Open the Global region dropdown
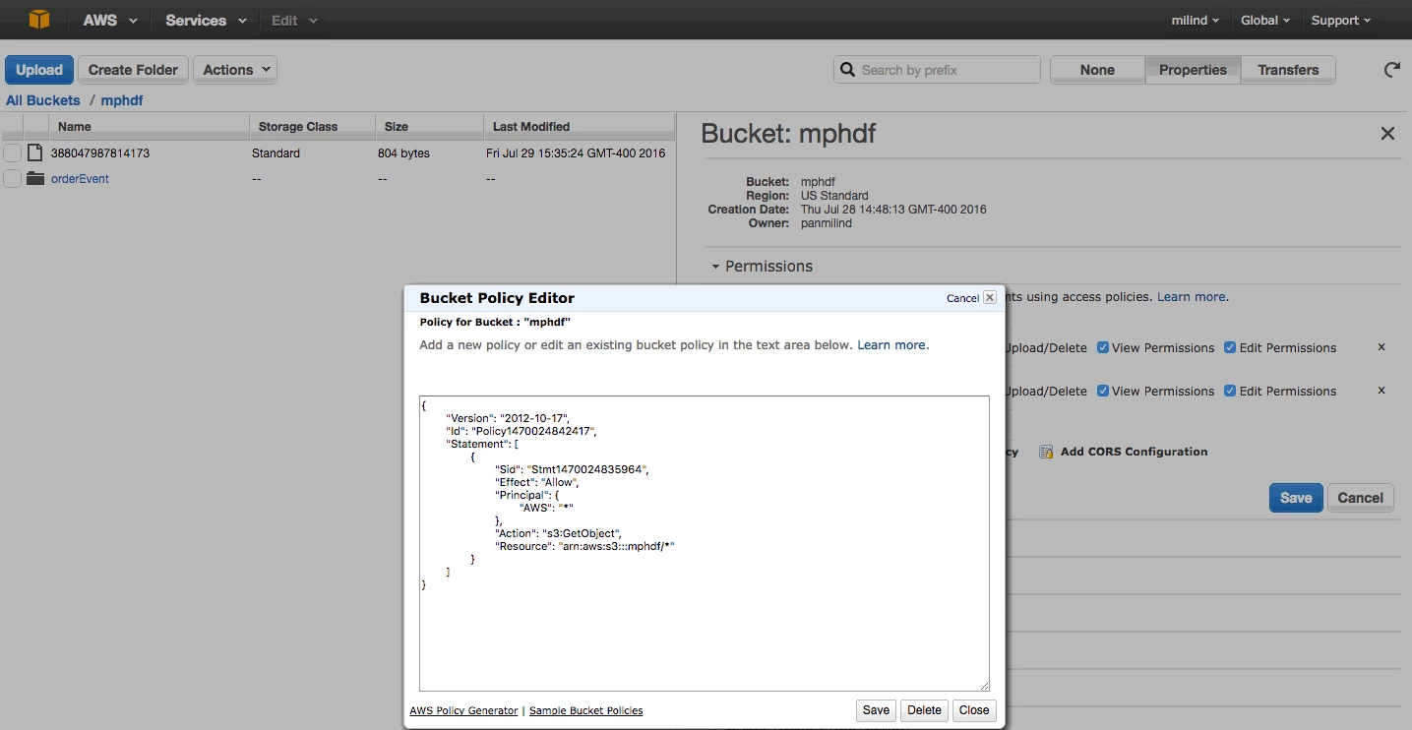 coord(1264,20)
